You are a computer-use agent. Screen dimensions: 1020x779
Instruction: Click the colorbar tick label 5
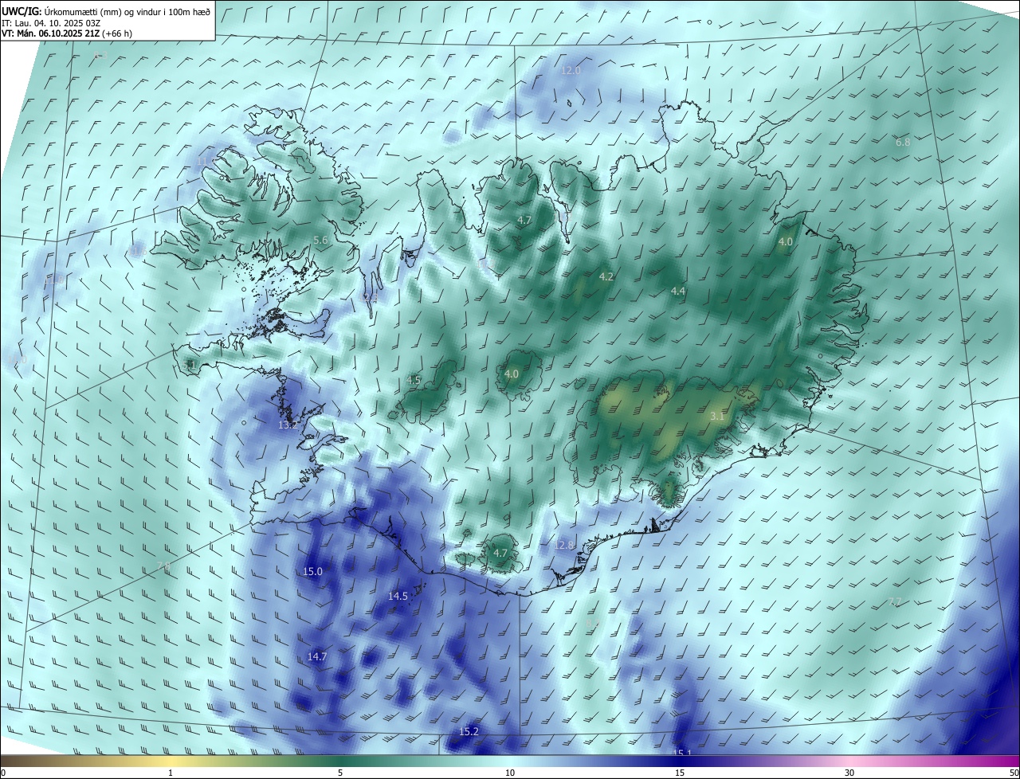(x=340, y=773)
